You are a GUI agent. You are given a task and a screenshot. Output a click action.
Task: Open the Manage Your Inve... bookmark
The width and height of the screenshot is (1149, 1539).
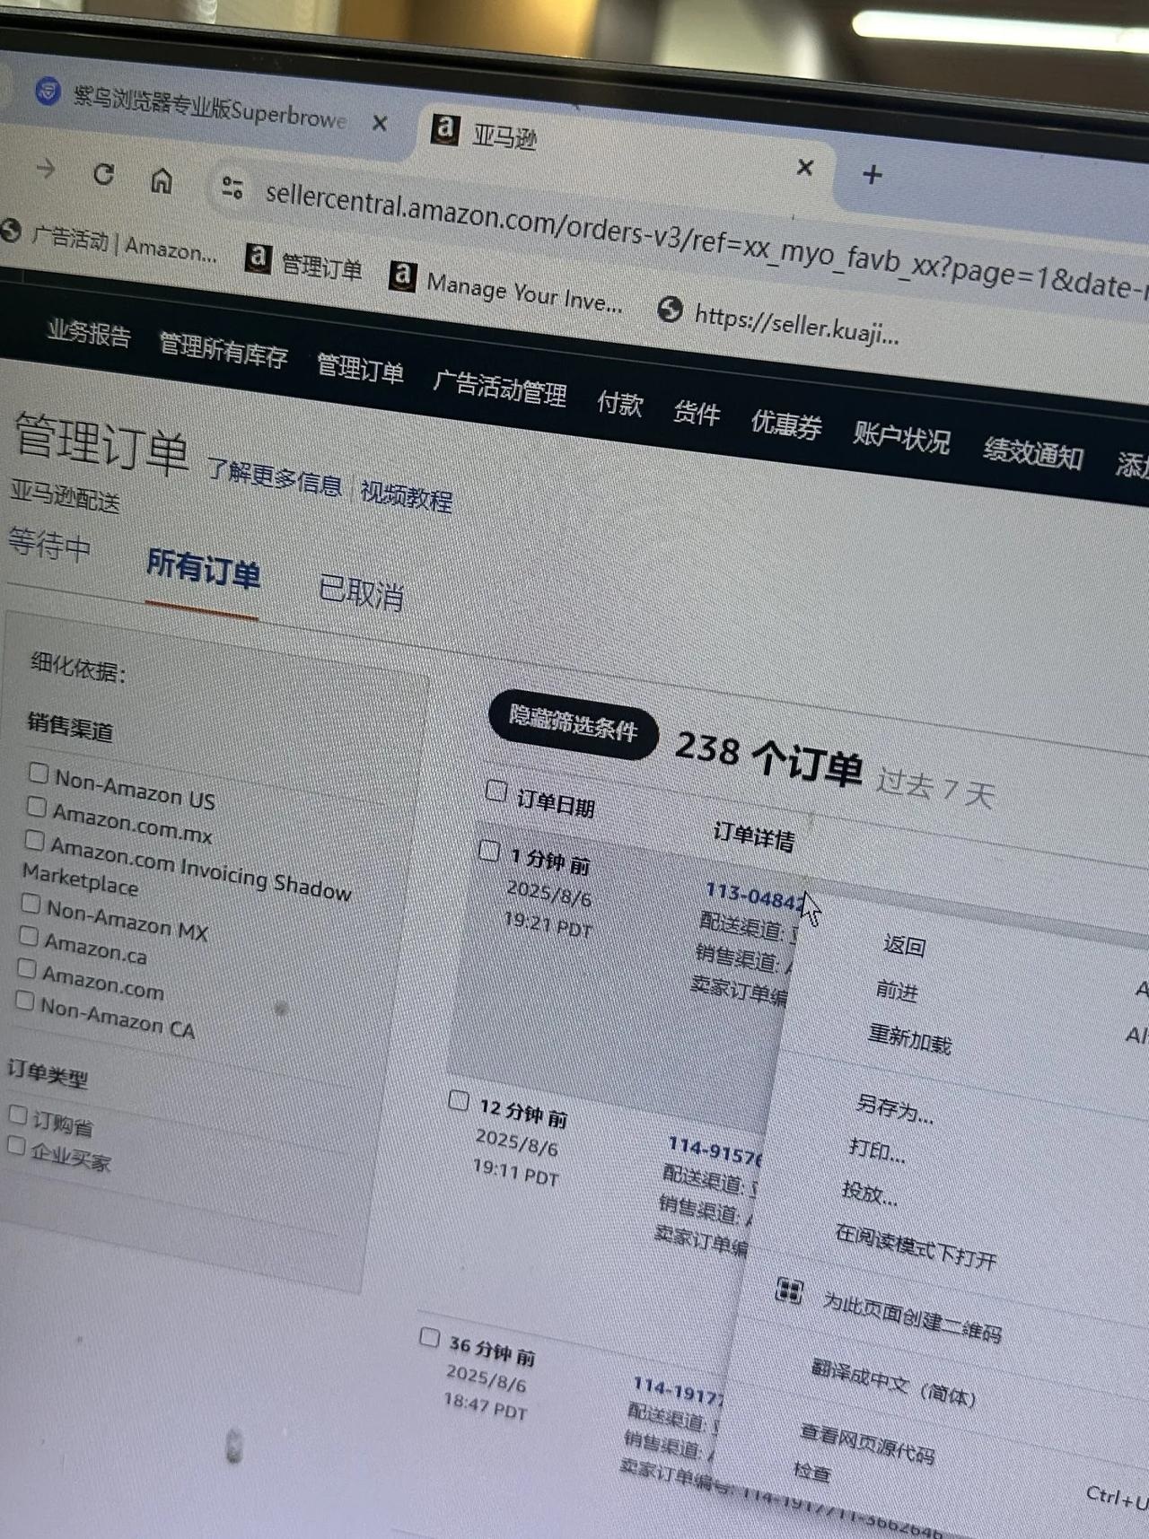(x=506, y=287)
